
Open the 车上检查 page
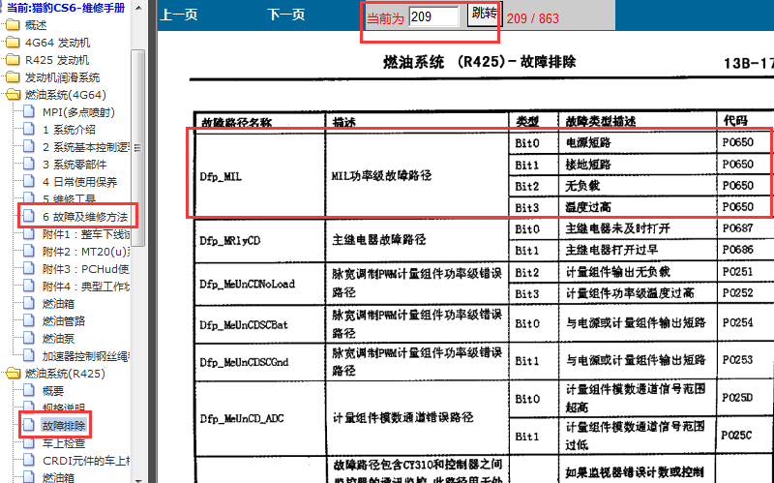(x=64, y=443)
